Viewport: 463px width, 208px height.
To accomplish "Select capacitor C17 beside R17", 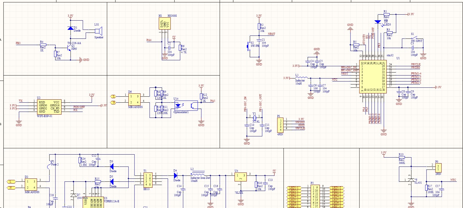I will [441, 189].
